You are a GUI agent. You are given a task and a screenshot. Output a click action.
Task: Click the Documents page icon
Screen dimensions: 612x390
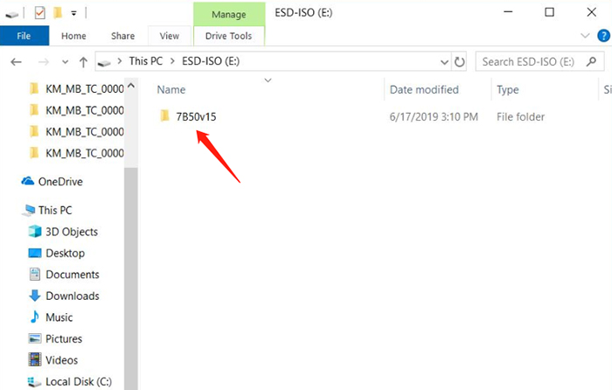(35, 275)
